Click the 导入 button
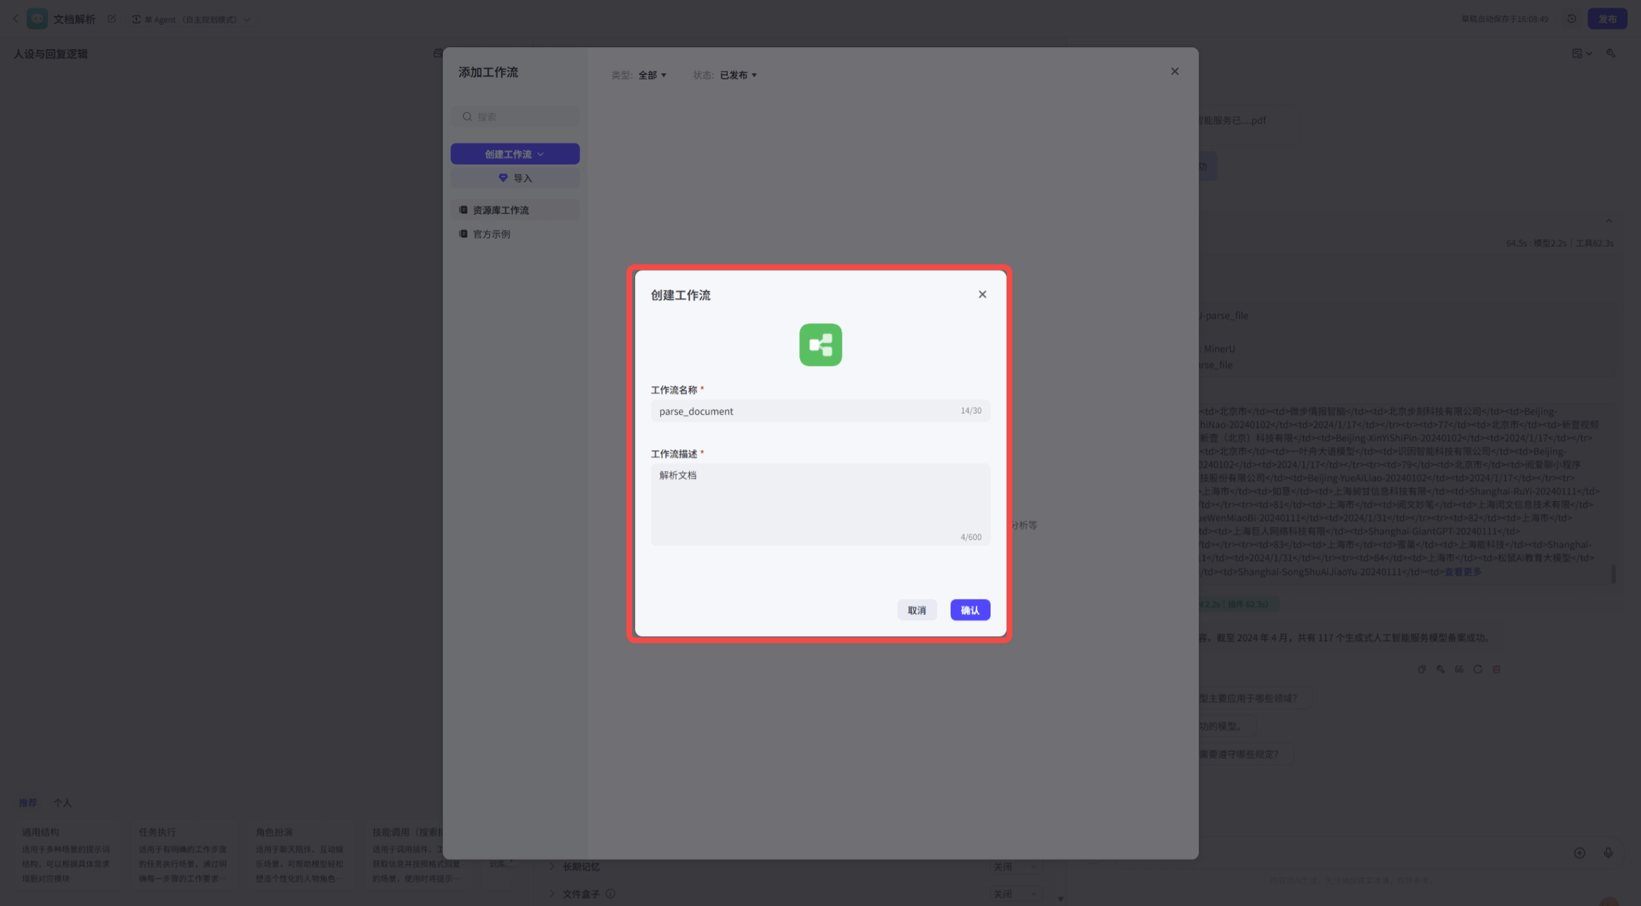1641x906 pixels. (x=515, y=179)
